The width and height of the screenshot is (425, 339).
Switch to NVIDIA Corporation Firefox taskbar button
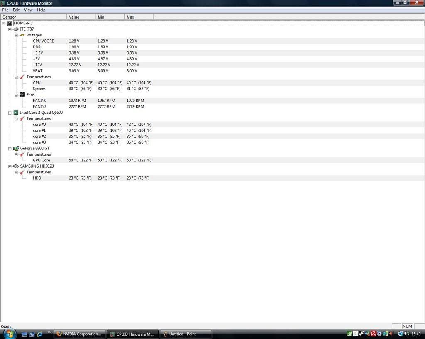pos(79,334)
